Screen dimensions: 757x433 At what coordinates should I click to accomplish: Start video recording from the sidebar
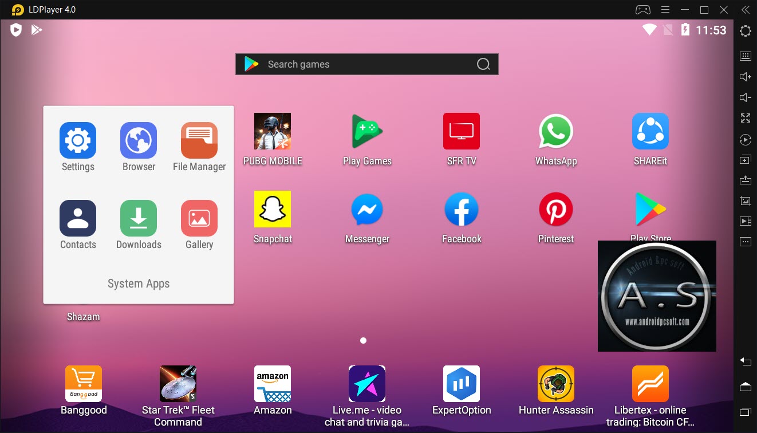746,221
